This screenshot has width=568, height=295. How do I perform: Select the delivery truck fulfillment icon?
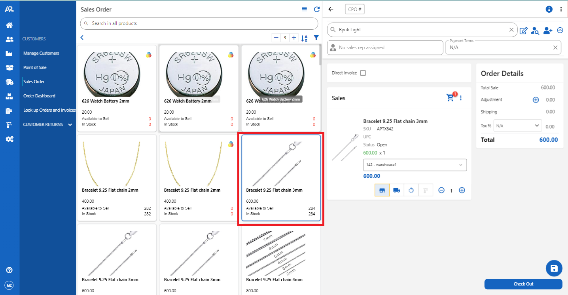(x=396, y=190)
